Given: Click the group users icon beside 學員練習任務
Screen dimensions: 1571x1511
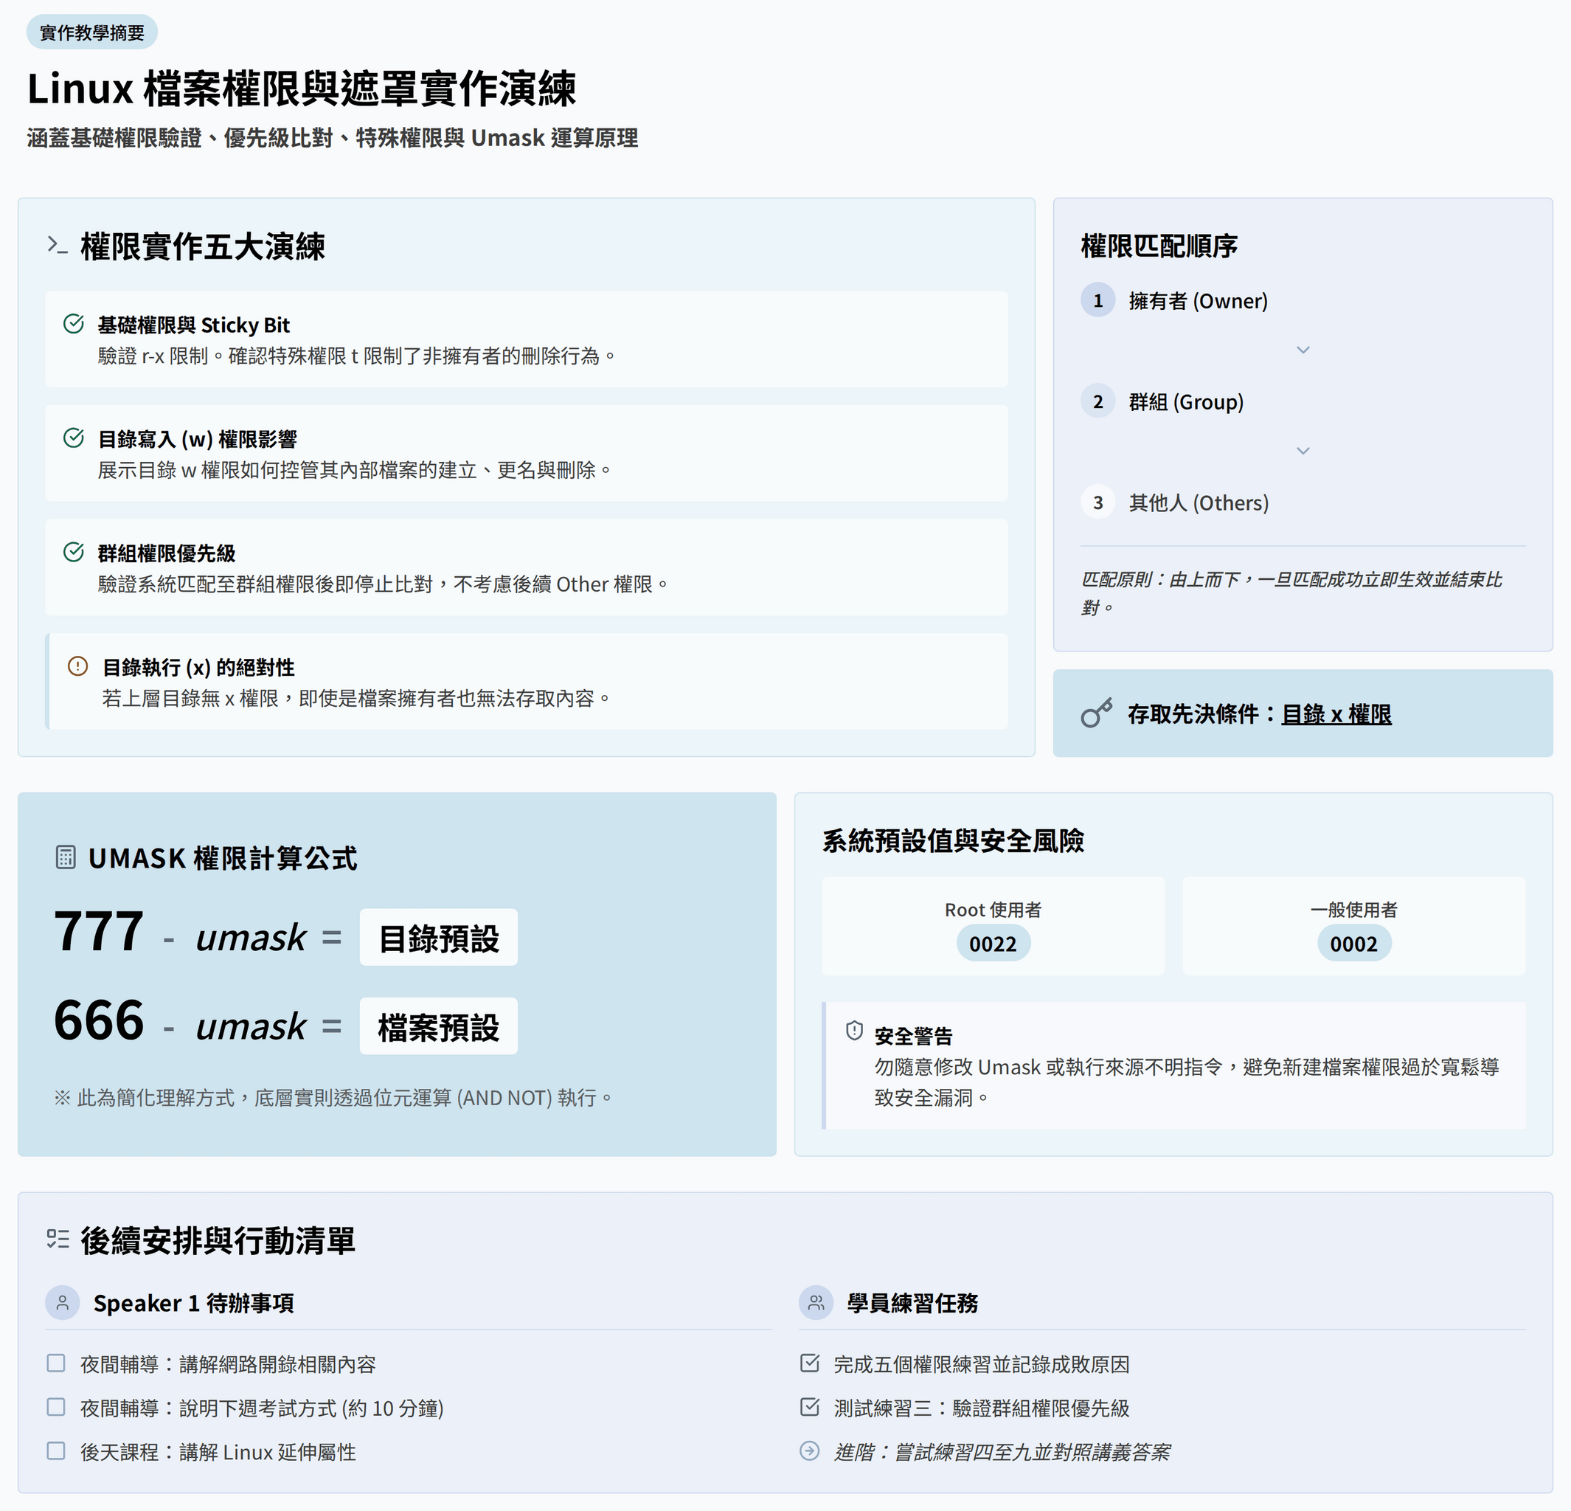Looking at the screenshot, I should [816, 1303].
